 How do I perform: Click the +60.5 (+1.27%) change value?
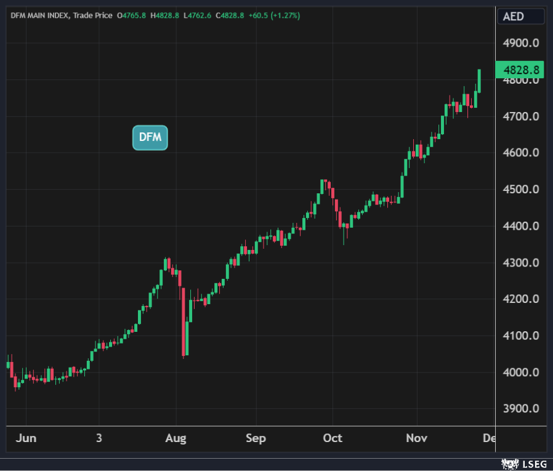pos(274,15)
